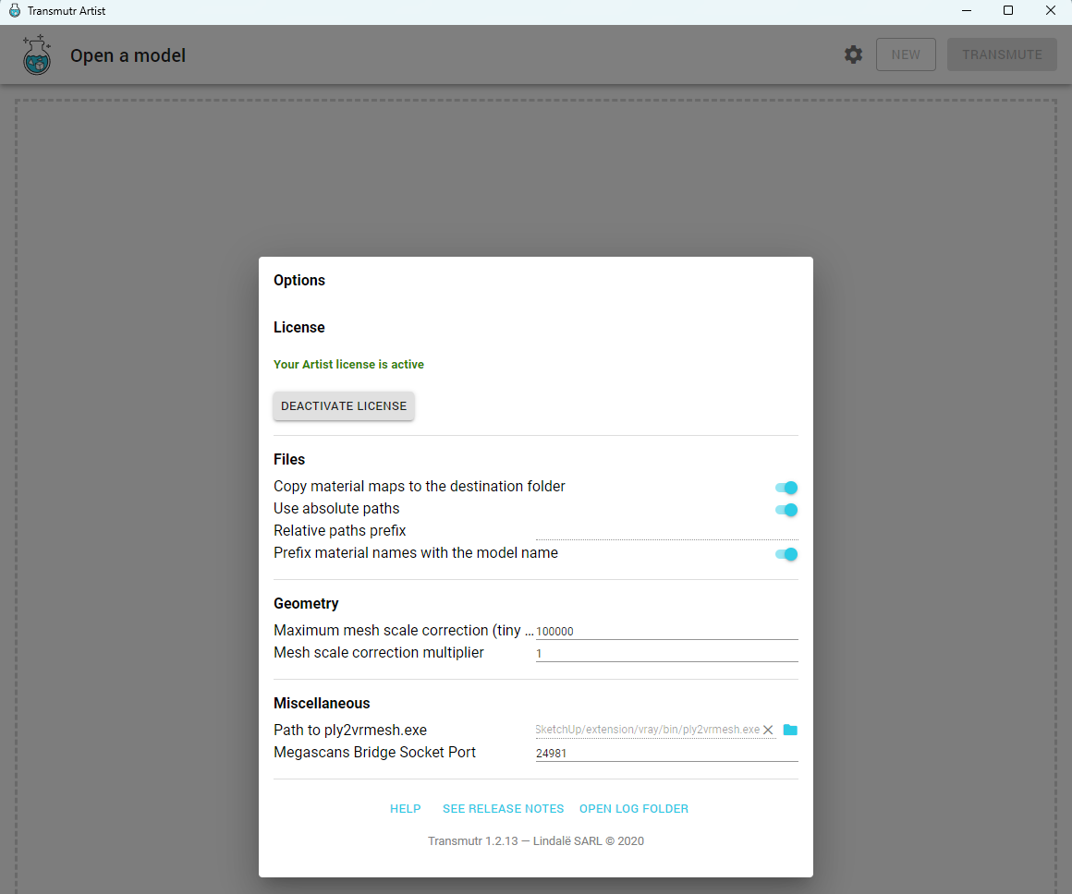
Task: Edit Megascans Bridge Socket Port field
Action: 665,753
